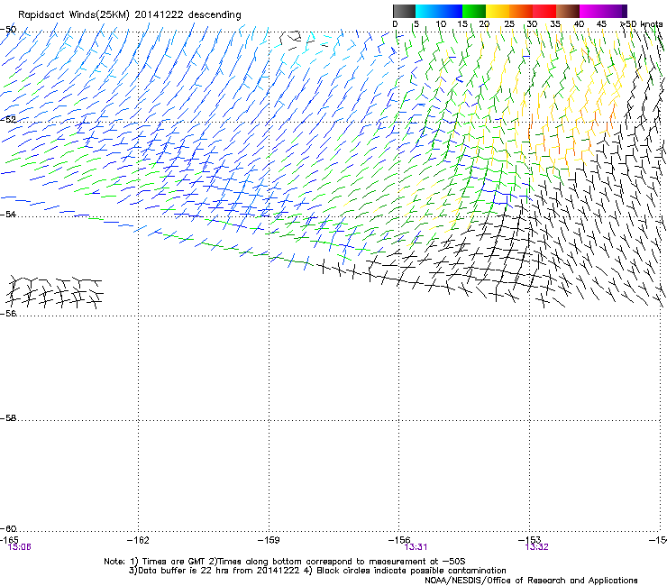Select the green 15-20 knots legend swatch
667x586 pixels.
(474, 11)
